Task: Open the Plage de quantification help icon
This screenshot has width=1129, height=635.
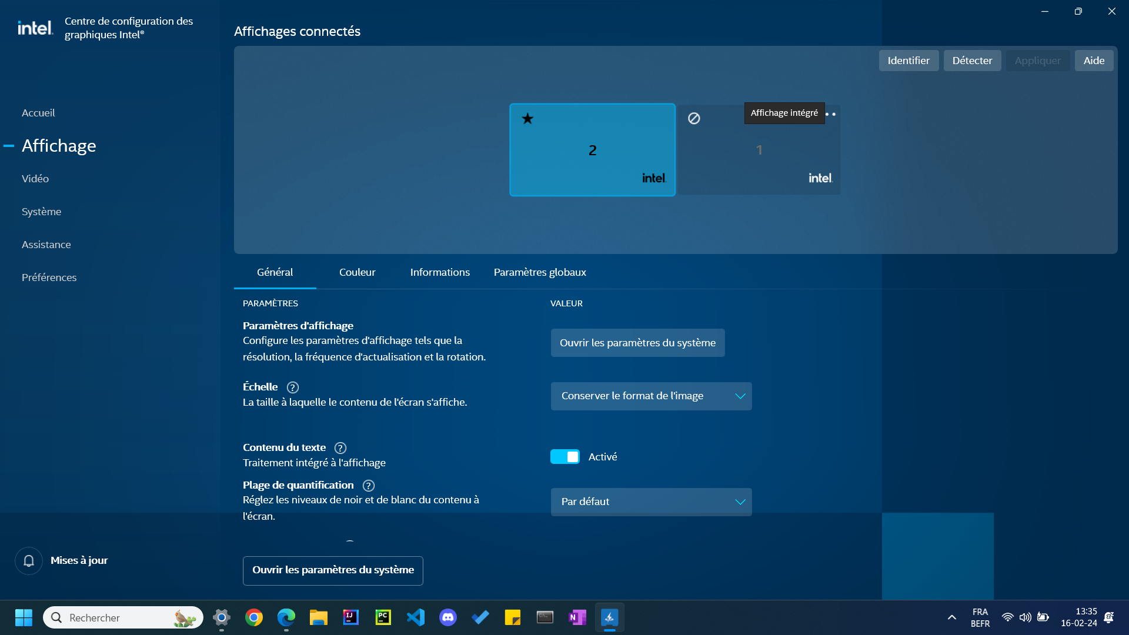Action: [368, 486]
